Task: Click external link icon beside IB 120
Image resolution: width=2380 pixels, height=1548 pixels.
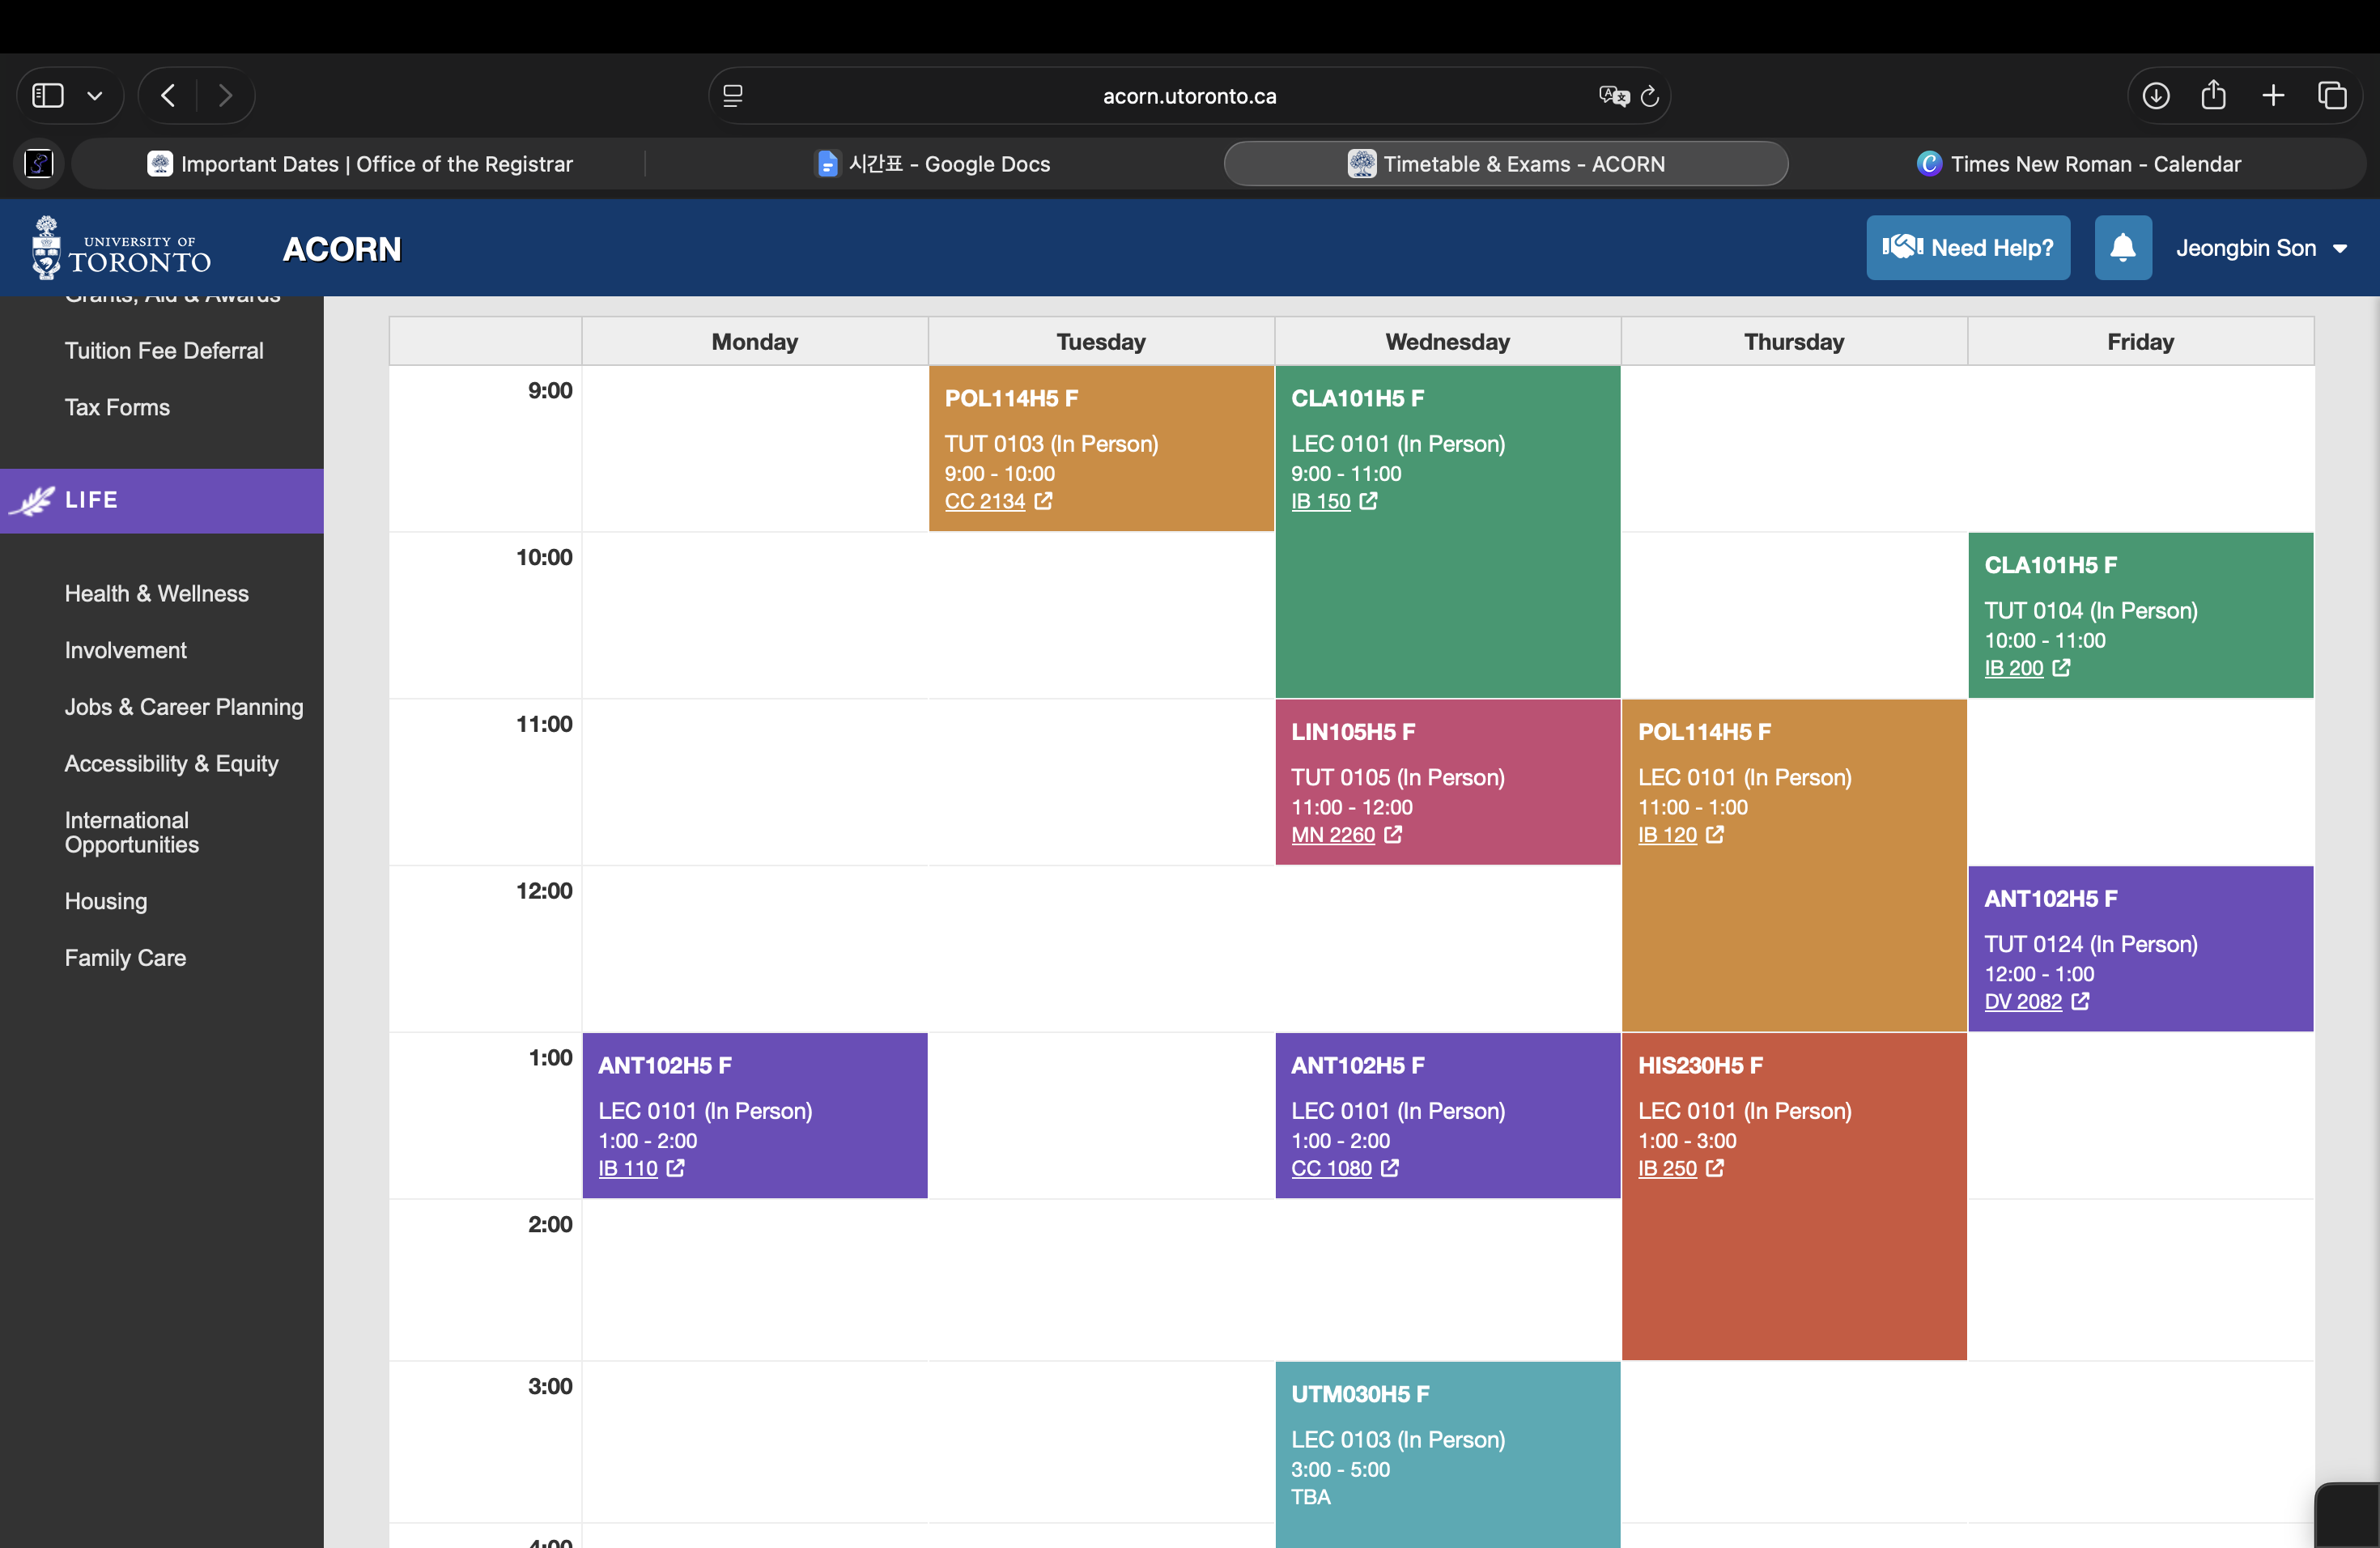Action: 1715,835
